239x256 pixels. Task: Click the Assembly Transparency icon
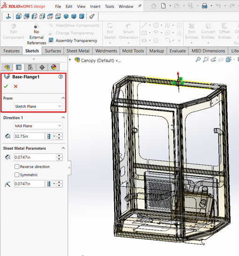(51, 40)
